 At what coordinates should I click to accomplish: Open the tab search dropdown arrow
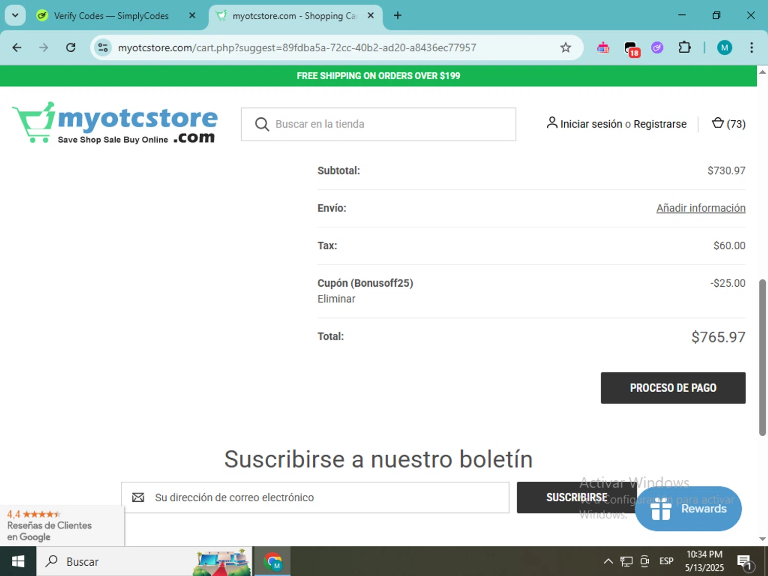pyautogui.click(x=15, y=15)
